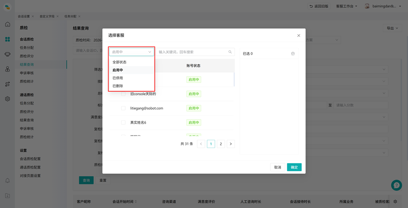The height and width of the screenshot is (208, 408).
Task: Go to previous page arrow in pagination
Action: 201,144
